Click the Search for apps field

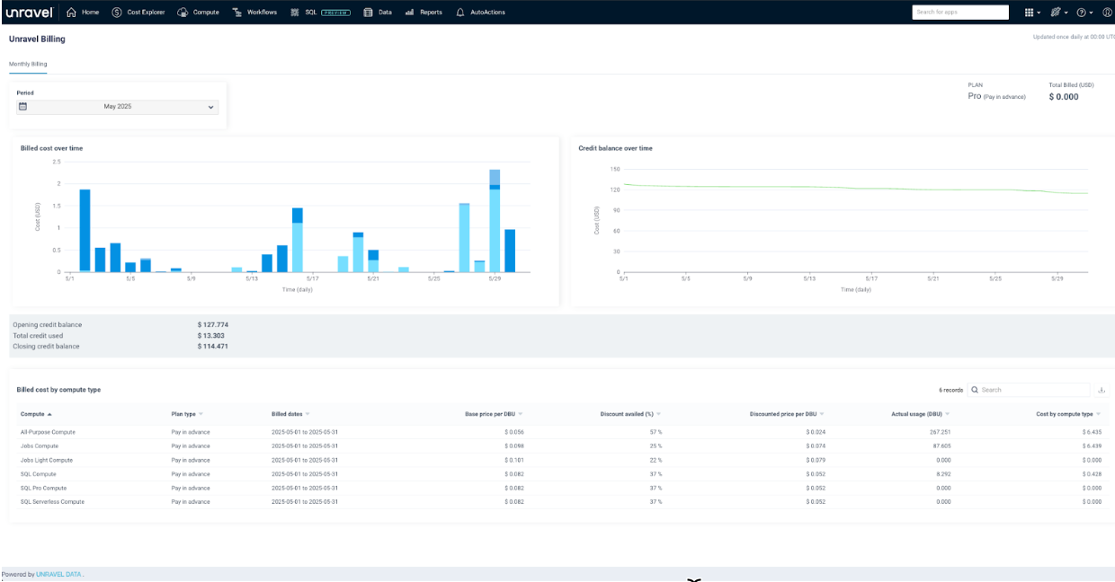tap(959, 13)
